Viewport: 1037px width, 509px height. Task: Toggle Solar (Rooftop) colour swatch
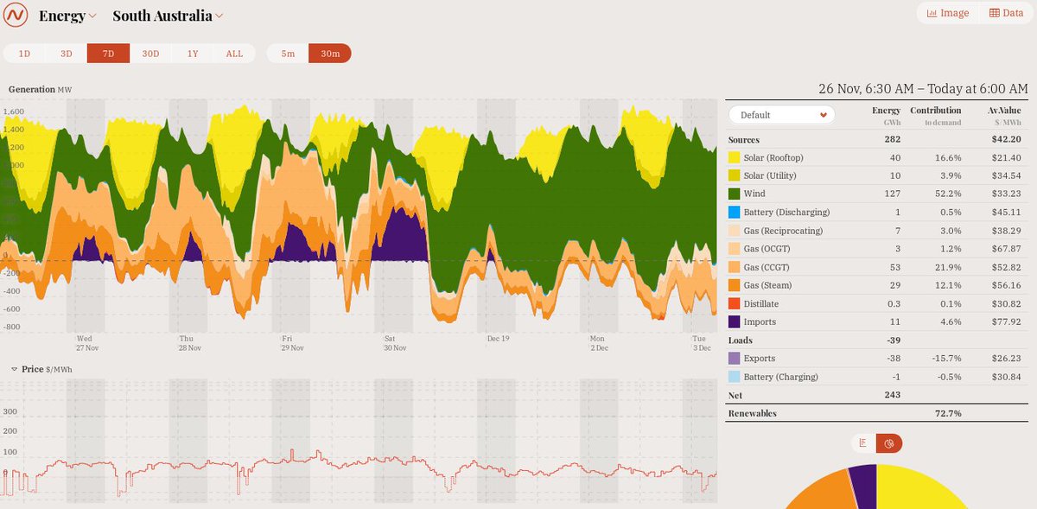point(734,157)
